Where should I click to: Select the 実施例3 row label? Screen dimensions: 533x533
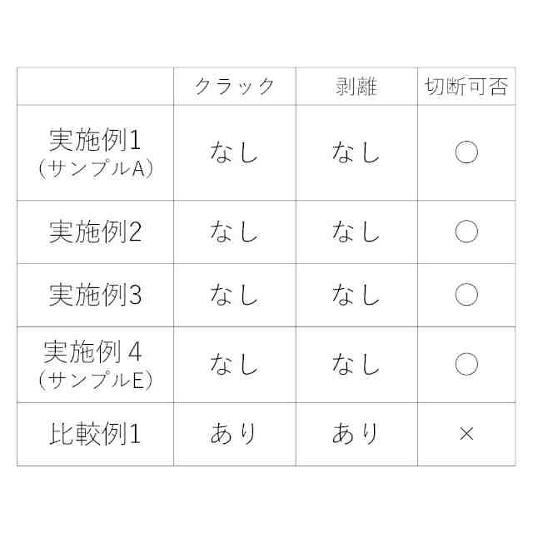pos(95,295)
